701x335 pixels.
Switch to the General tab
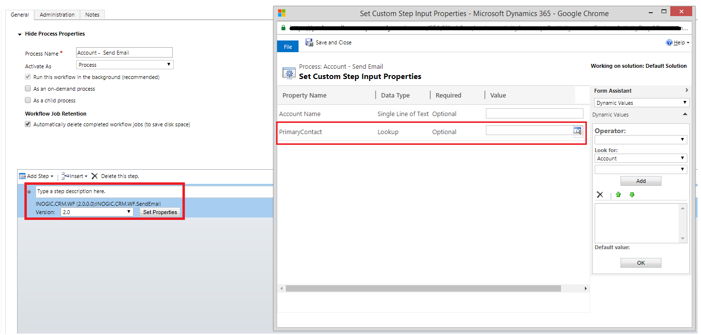[20, 15]
